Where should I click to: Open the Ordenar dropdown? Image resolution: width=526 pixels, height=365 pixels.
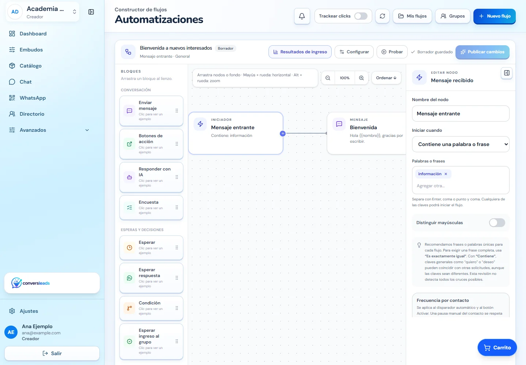(x=386, y=78)
